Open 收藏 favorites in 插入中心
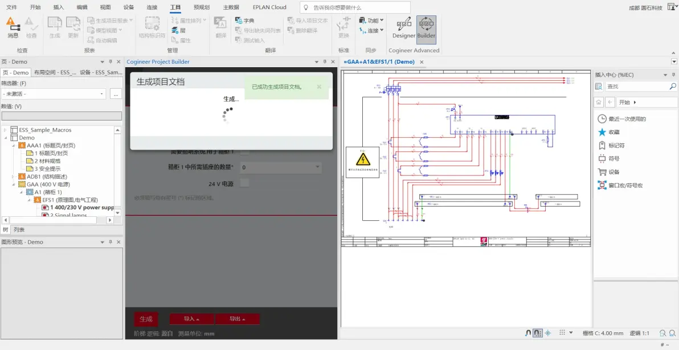 point(608,132)
